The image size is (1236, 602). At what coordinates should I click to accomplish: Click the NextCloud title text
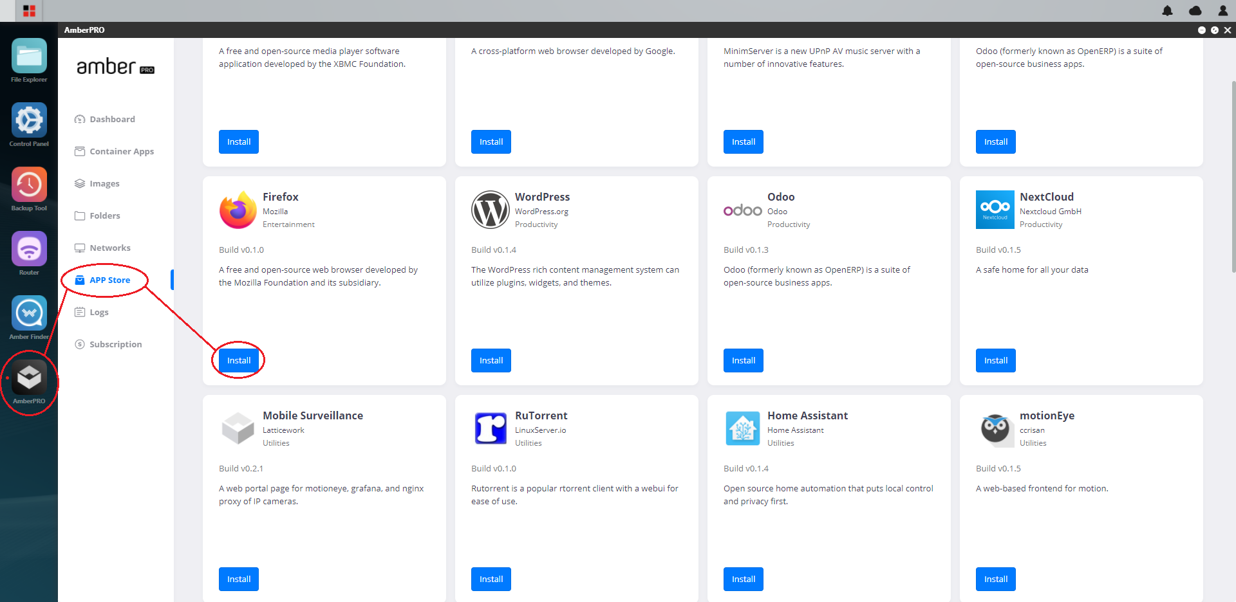[x=1047, y=197]
